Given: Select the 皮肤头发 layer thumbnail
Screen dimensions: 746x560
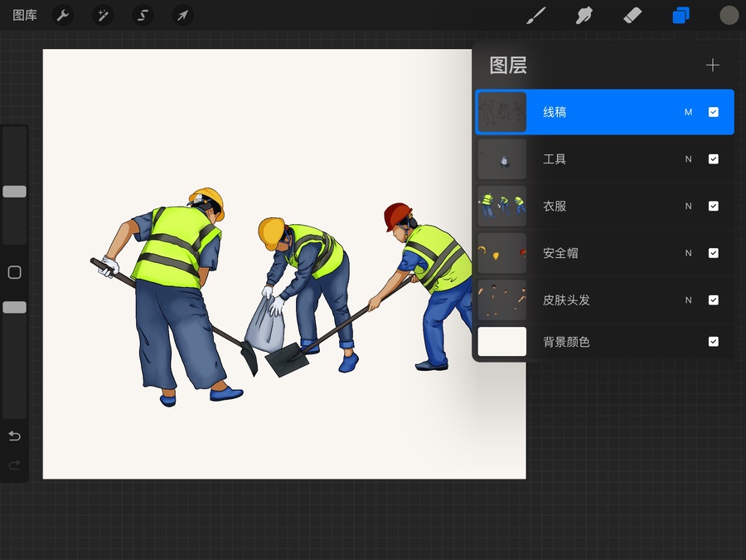Looking at the screenshot, I should pos(502,300).
